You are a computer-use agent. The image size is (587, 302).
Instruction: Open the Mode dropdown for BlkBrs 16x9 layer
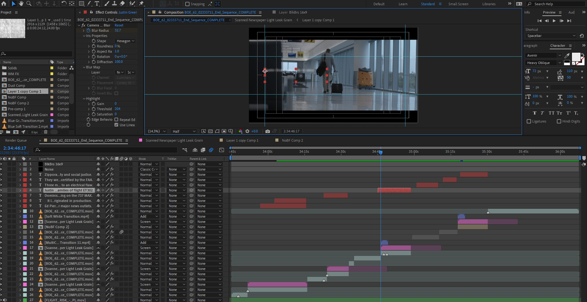[149, 164]
